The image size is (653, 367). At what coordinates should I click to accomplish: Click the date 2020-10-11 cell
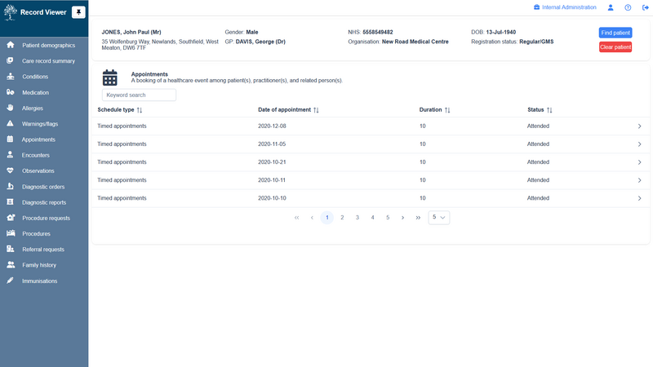(272, 180)
